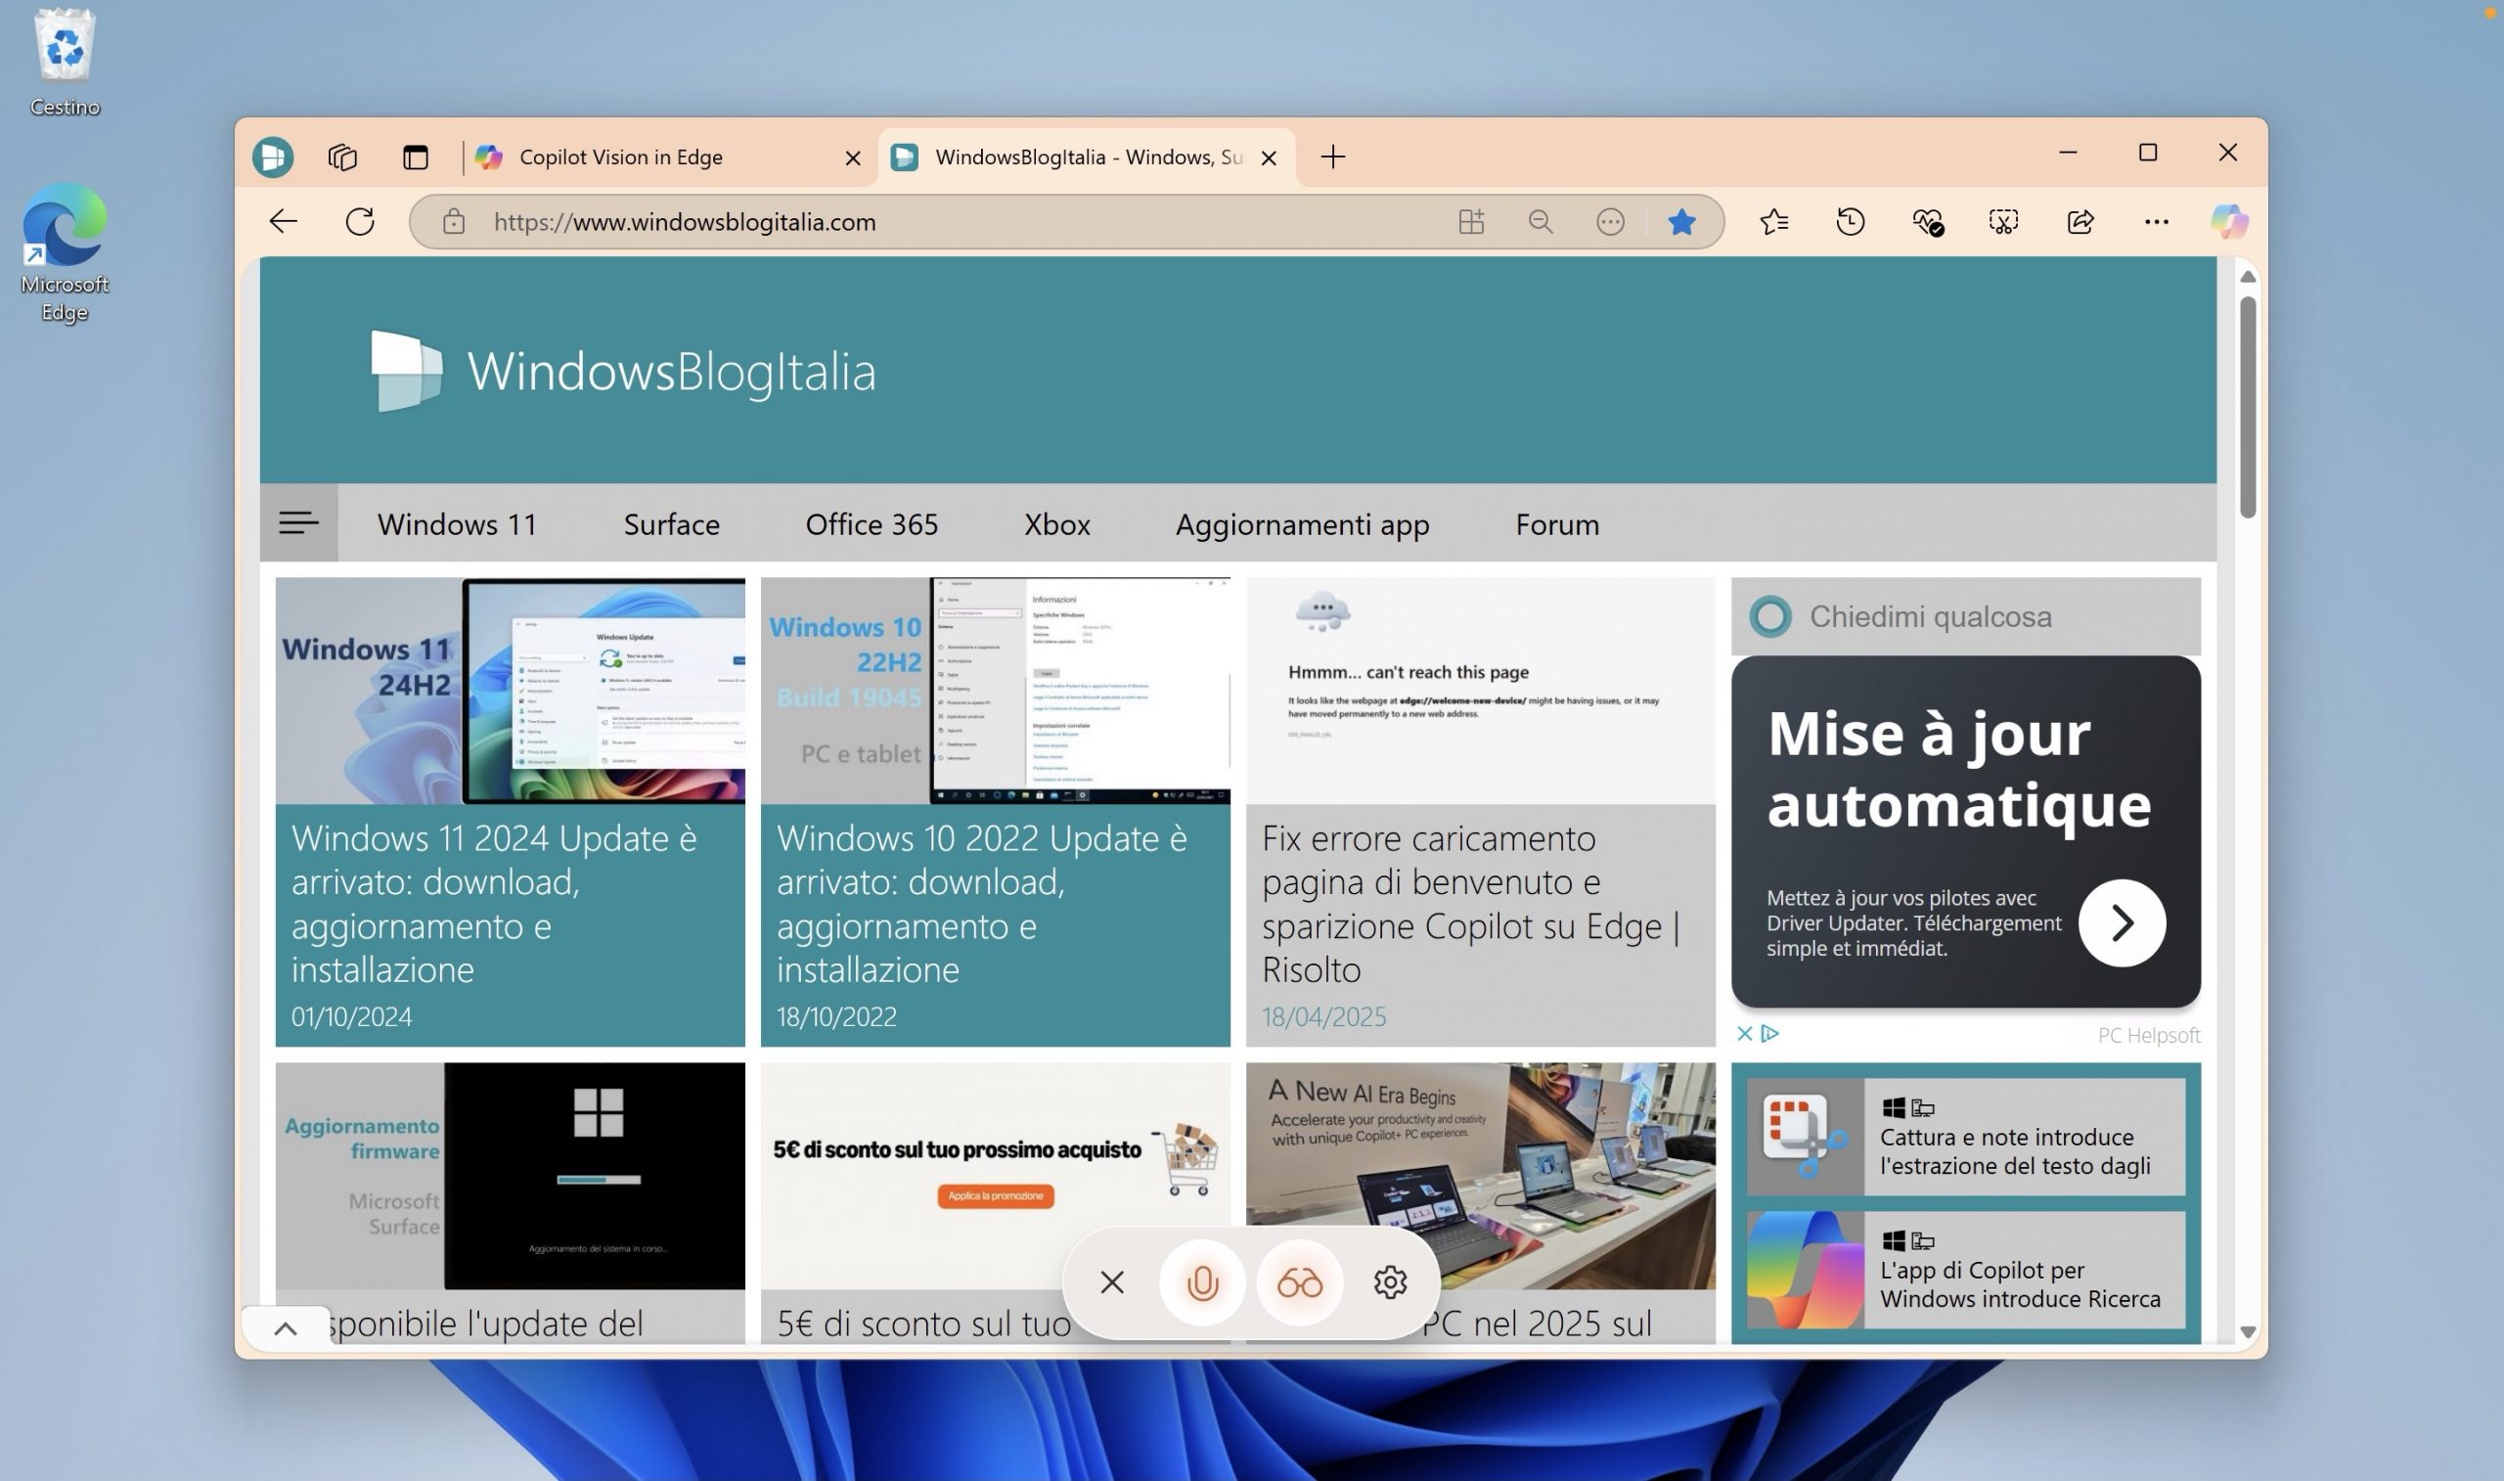This screenshot has height=1481, width=2504.
Task: Click the page vertical scrollbar thumb
Action: (x=2247, y=406)
